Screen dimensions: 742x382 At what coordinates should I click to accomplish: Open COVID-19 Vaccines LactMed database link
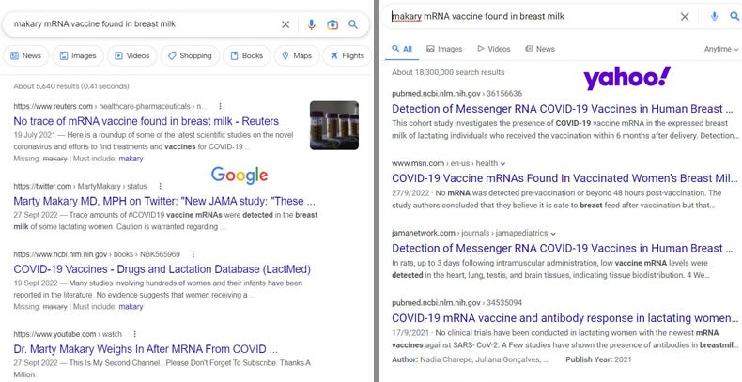pyautogui.click(x=162, y=269)
